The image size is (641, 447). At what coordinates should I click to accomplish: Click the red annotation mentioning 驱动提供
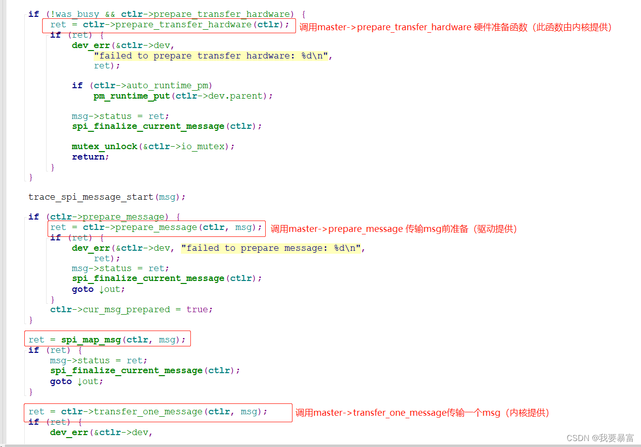pos(394,228)
